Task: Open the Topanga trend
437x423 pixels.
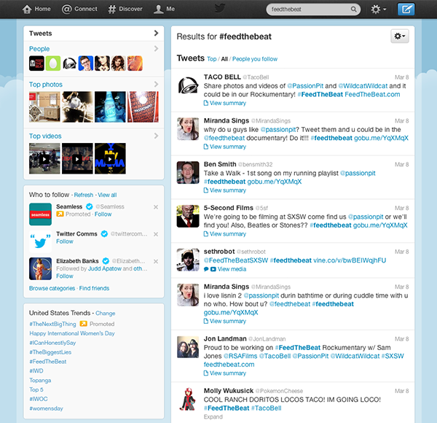Action: pos(40,380)
